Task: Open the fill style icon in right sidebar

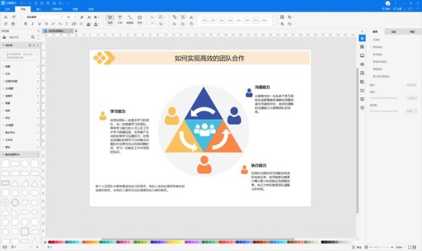Action: (x=362, y=38)
